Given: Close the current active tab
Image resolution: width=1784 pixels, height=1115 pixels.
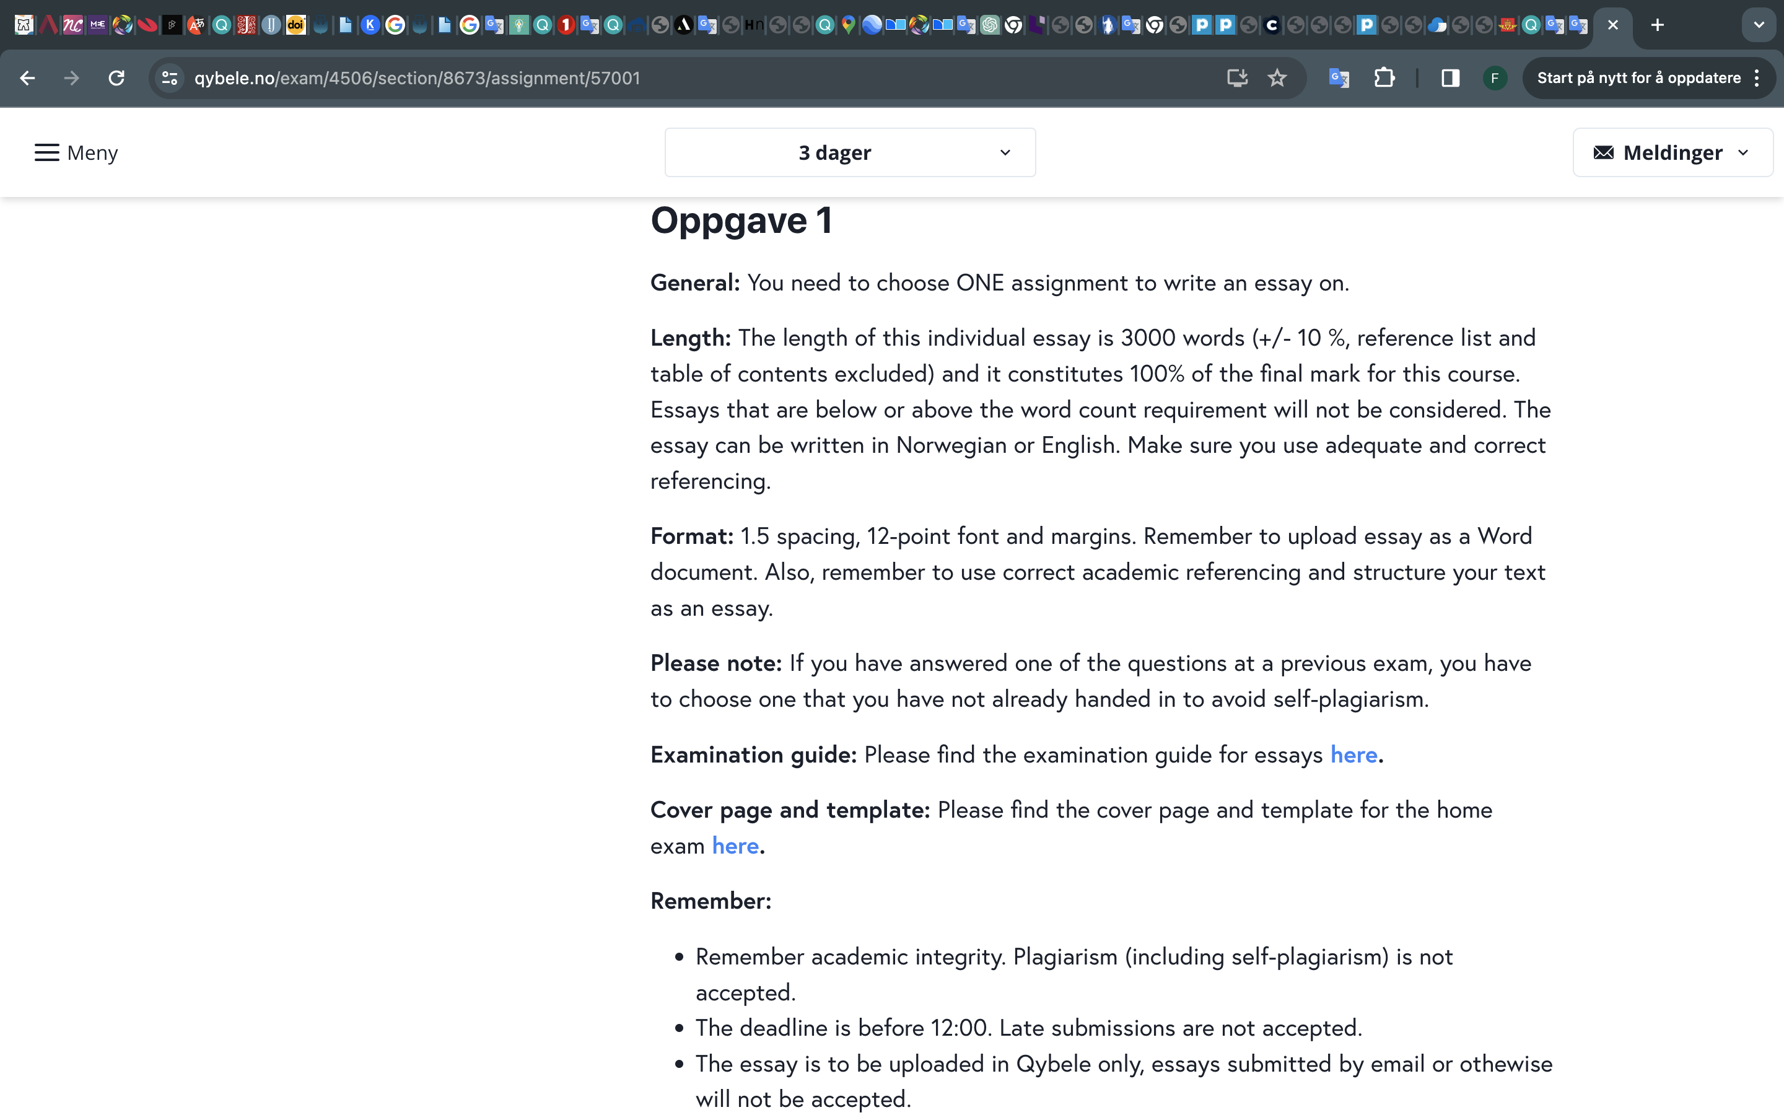Looking at the screenshot, I should 1613,25.
